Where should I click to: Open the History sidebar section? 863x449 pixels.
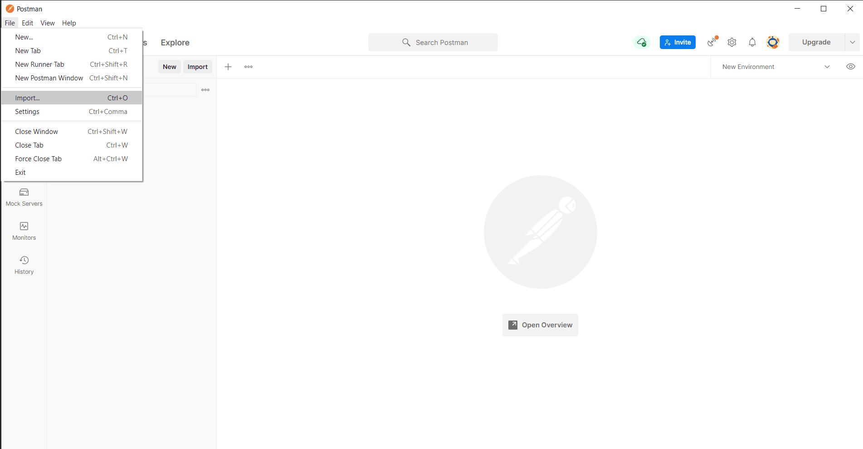pos(24,265)
